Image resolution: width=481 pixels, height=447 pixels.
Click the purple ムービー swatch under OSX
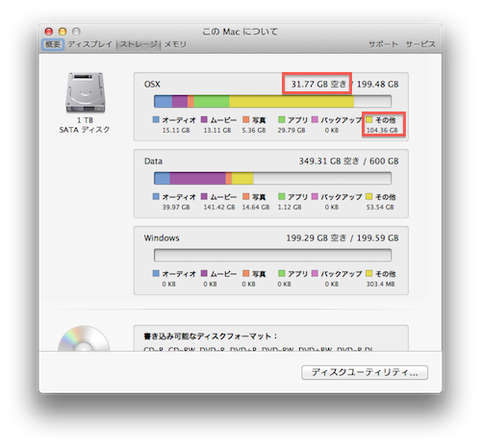coord(204,119)
